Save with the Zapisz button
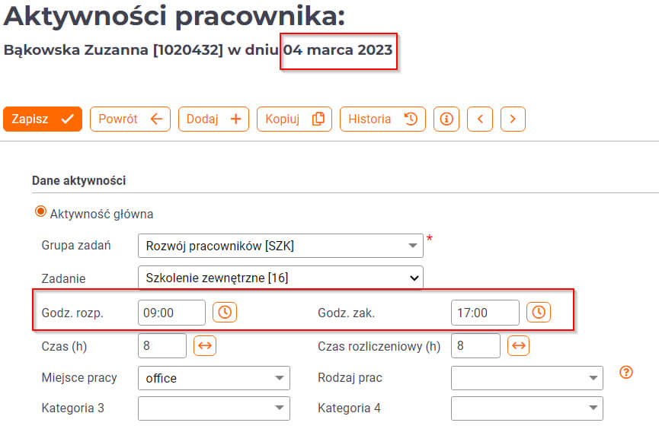This screenshot has height=429, width=659. (x=43, y=119)
